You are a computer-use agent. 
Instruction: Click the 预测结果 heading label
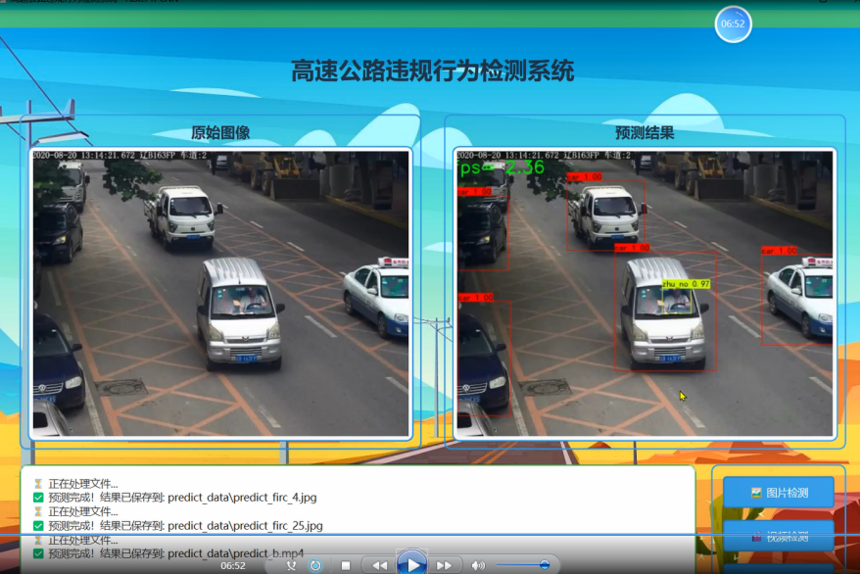pos(645,132)
